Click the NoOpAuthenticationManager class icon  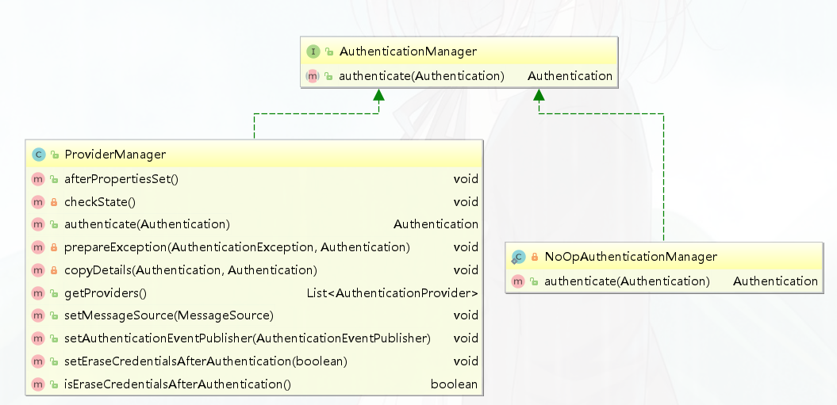click(x=519, y=257)
